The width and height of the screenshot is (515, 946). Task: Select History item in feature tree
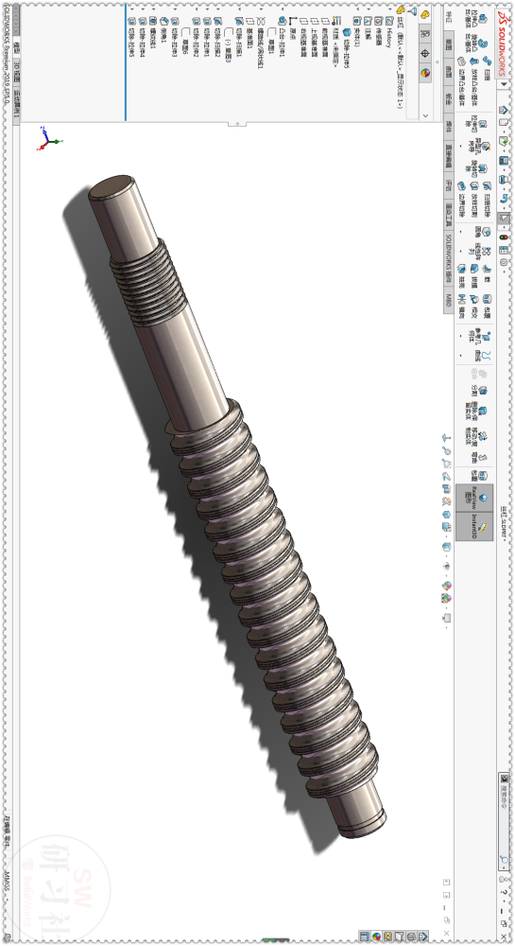point(389,32)
